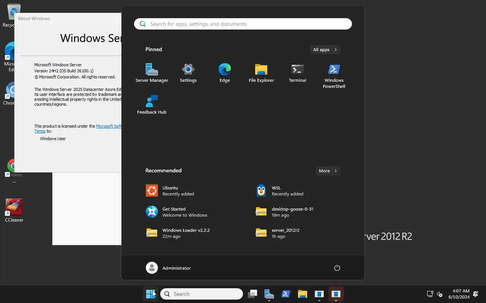Open Recycle Bin desktop icon
The image size is (486, 303).
11,16
